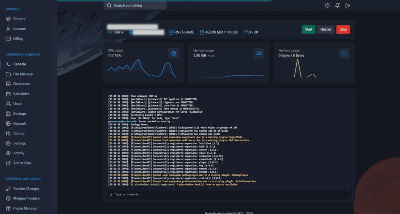Click the 'Loaded 1 NPCs' Citizens line
This screenshot has width=400, height=214.
point(136,115)
